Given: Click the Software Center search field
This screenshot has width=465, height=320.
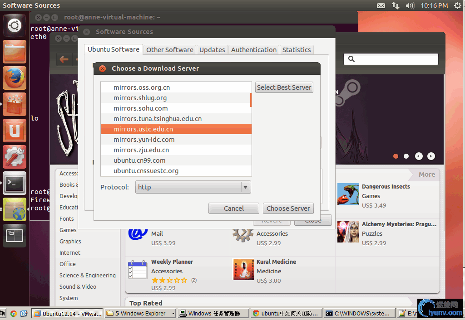Looking at the screenshot, I should coord(391,59).
